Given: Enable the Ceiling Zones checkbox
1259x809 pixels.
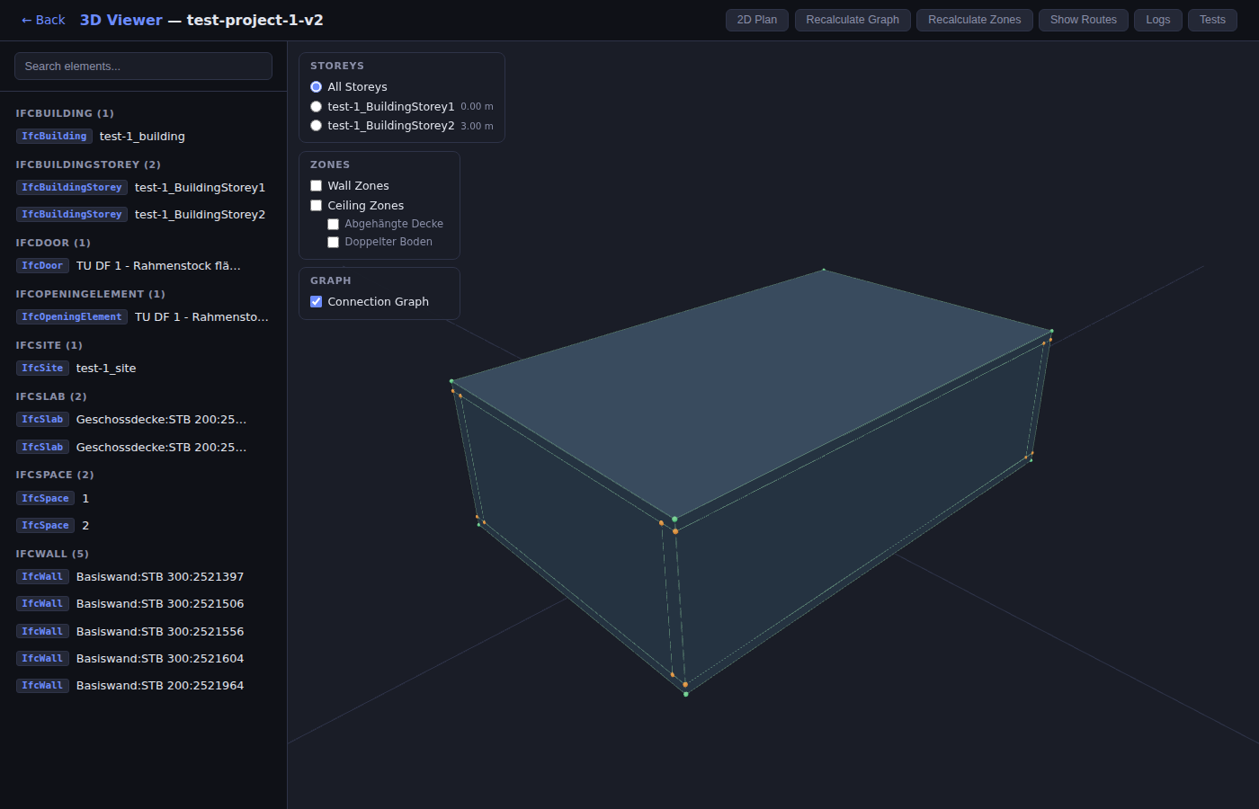Looking at the screenshot, I should tap(317, 206).
